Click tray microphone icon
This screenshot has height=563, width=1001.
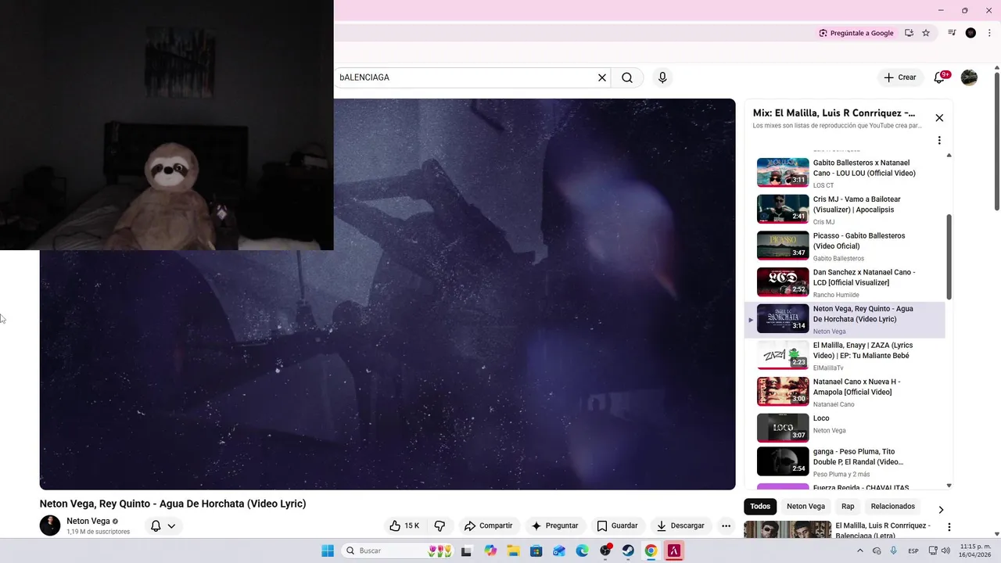(x=893, y=550)
